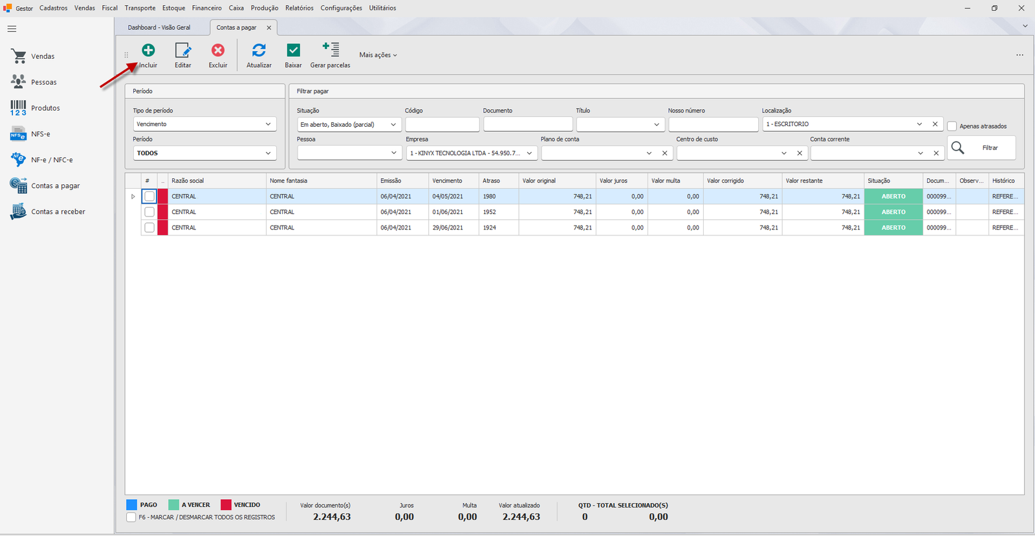The height and width of the screenshot is (536, 1035).
Task: Switch to Dashboard - Visão Geral tab
Action: pyautogui.click(x=159, y=28)
